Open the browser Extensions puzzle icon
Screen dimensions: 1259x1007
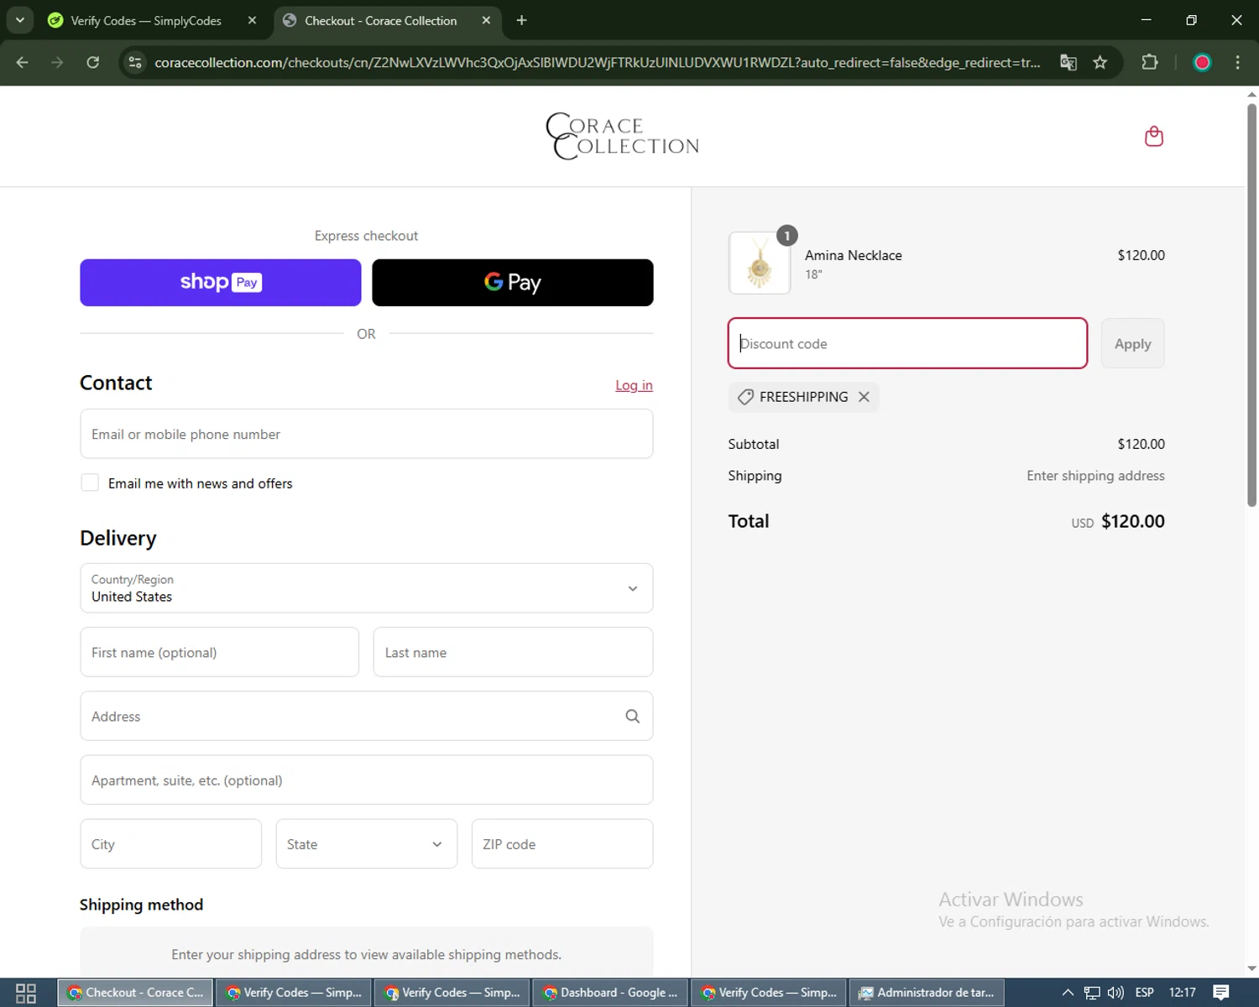(1150, 62)
